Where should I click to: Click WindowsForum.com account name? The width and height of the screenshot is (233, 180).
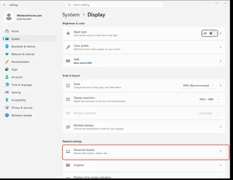(29, 15)
